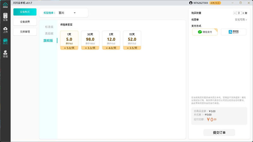Click the 提交订单 submit order button
This screenshot has width=253, height=142.
click(x=219, y=133)
